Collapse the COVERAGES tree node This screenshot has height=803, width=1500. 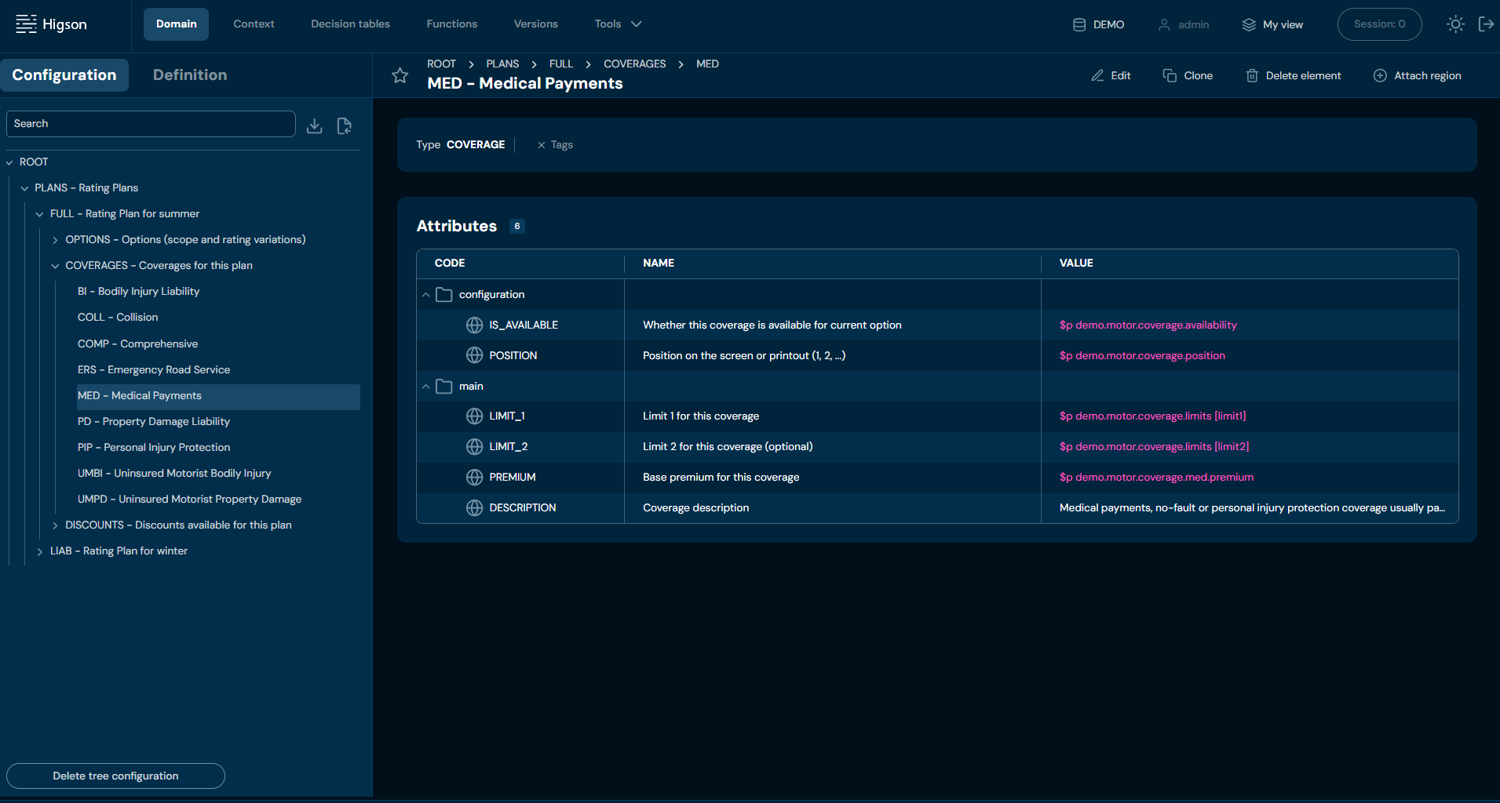click(55, 266)
